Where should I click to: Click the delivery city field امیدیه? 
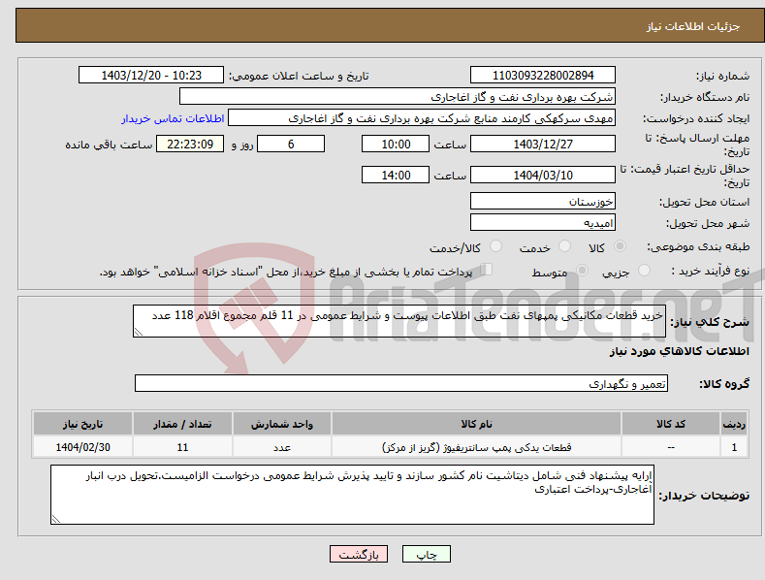[x=543, y=223]
